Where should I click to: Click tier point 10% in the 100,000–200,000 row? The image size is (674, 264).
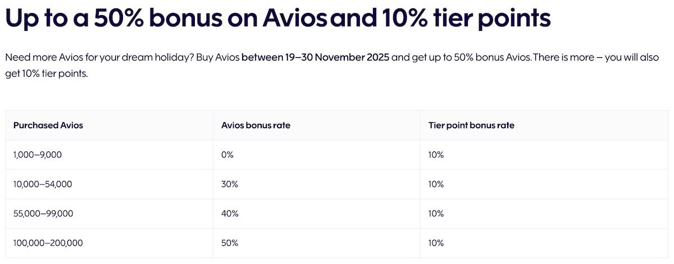(x=436, y=243)
